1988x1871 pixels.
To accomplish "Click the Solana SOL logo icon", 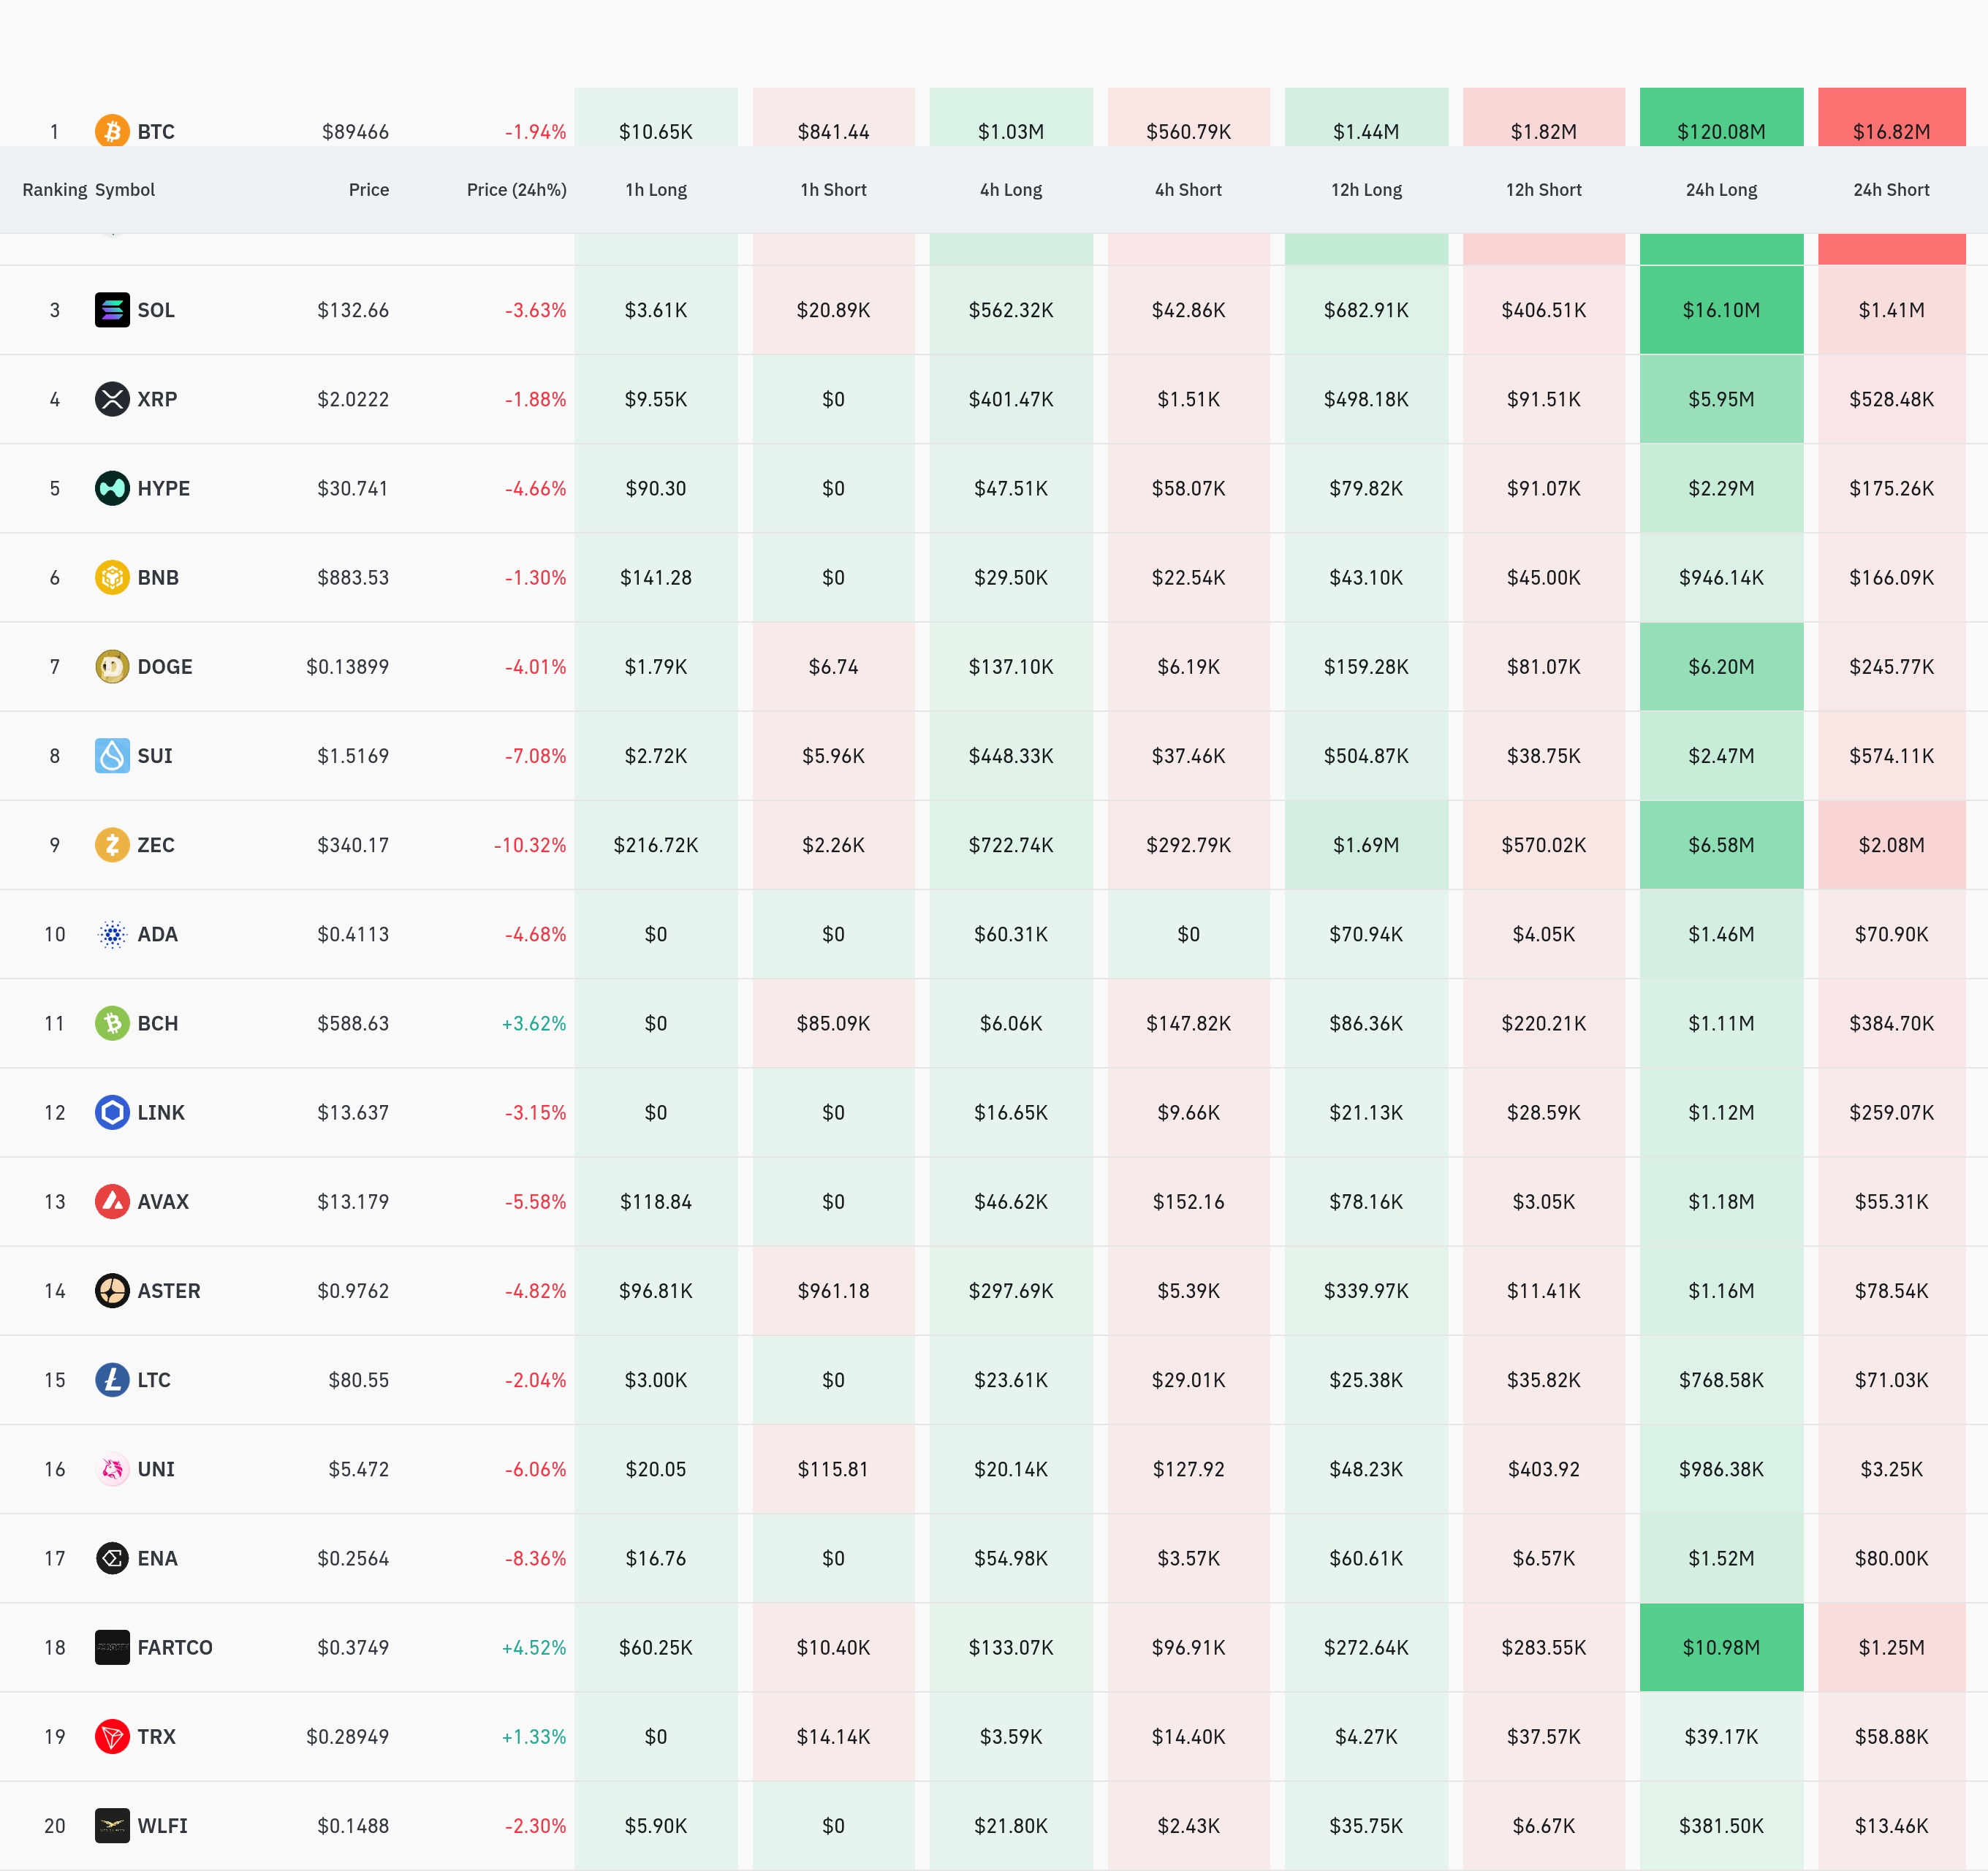I will pyautogui.click(x=112, y=310).
